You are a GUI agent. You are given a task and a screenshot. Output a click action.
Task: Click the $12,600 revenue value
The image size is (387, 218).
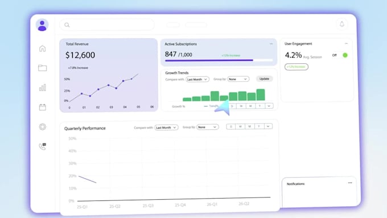coord(80,55)
